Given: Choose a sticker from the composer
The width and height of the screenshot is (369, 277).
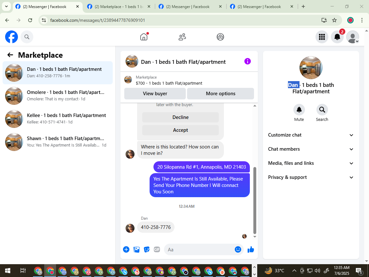Looking at the screenshot, I should [x=147, y=249].
